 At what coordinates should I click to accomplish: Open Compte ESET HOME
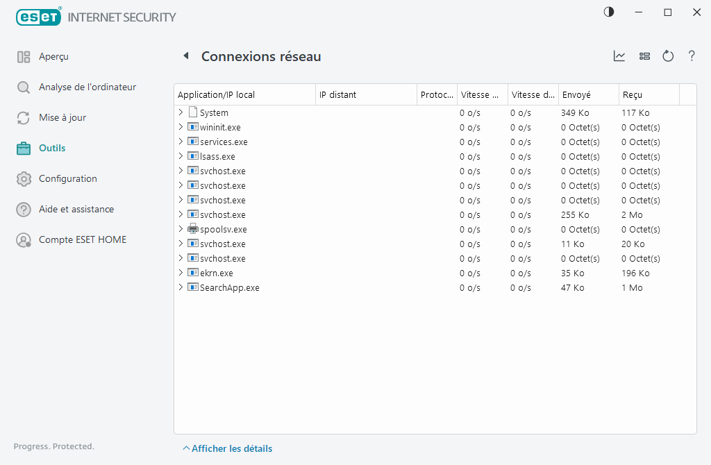point(82,240)
